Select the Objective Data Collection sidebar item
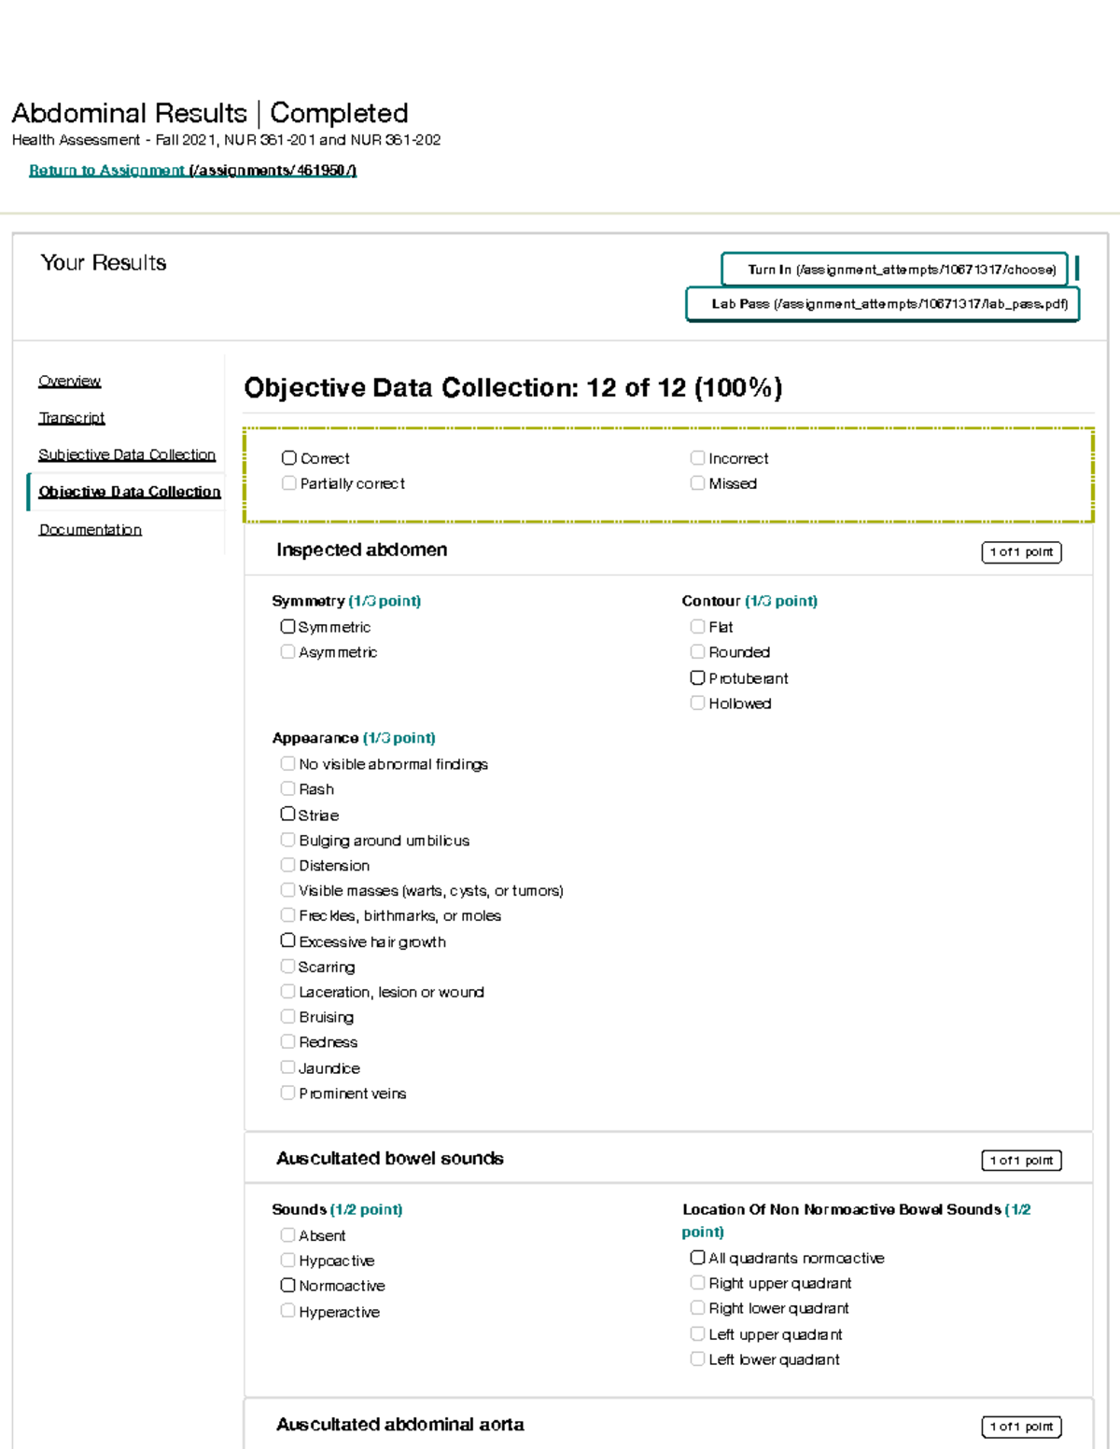1120x1449 pixels. tap(129, 491)
